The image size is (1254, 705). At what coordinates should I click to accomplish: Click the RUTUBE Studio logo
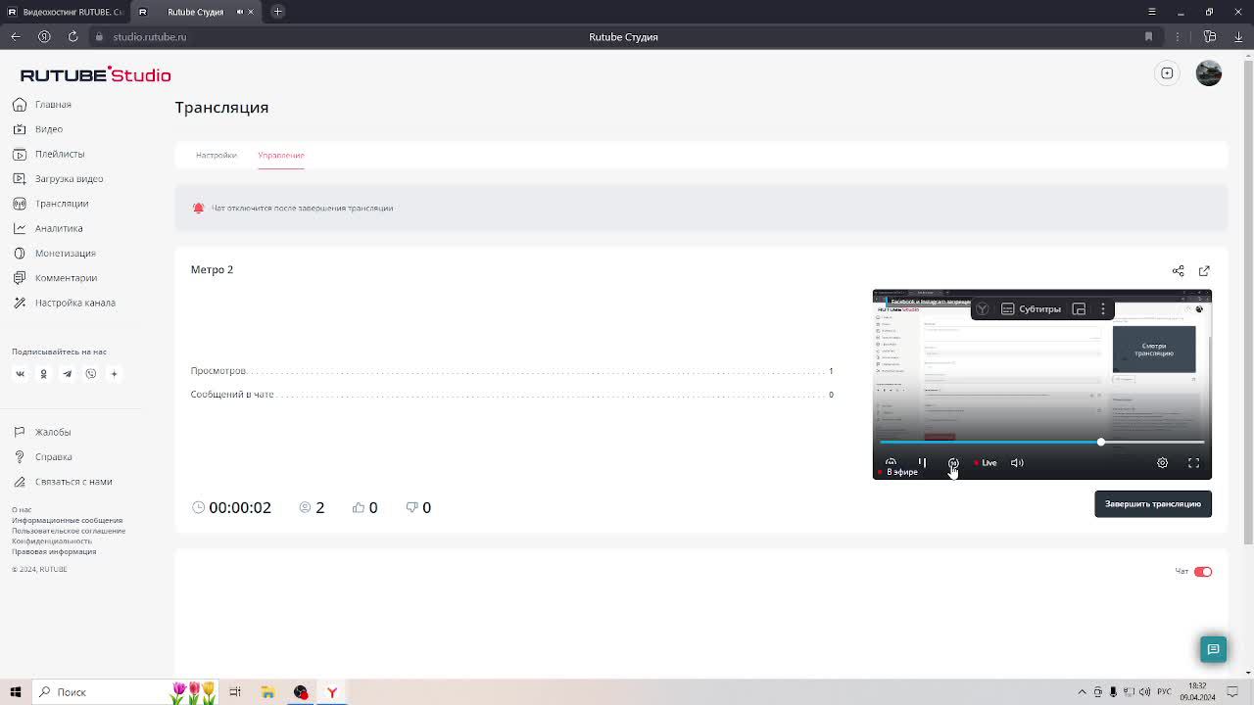95,75
